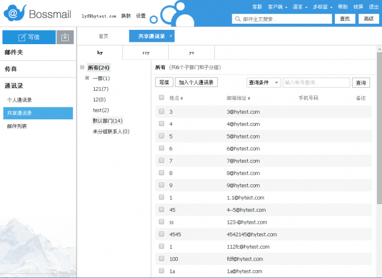This screenshot has height=278, width=382.
Task: Open the 客户端 dropdown menu
Action: click(277, 7)
